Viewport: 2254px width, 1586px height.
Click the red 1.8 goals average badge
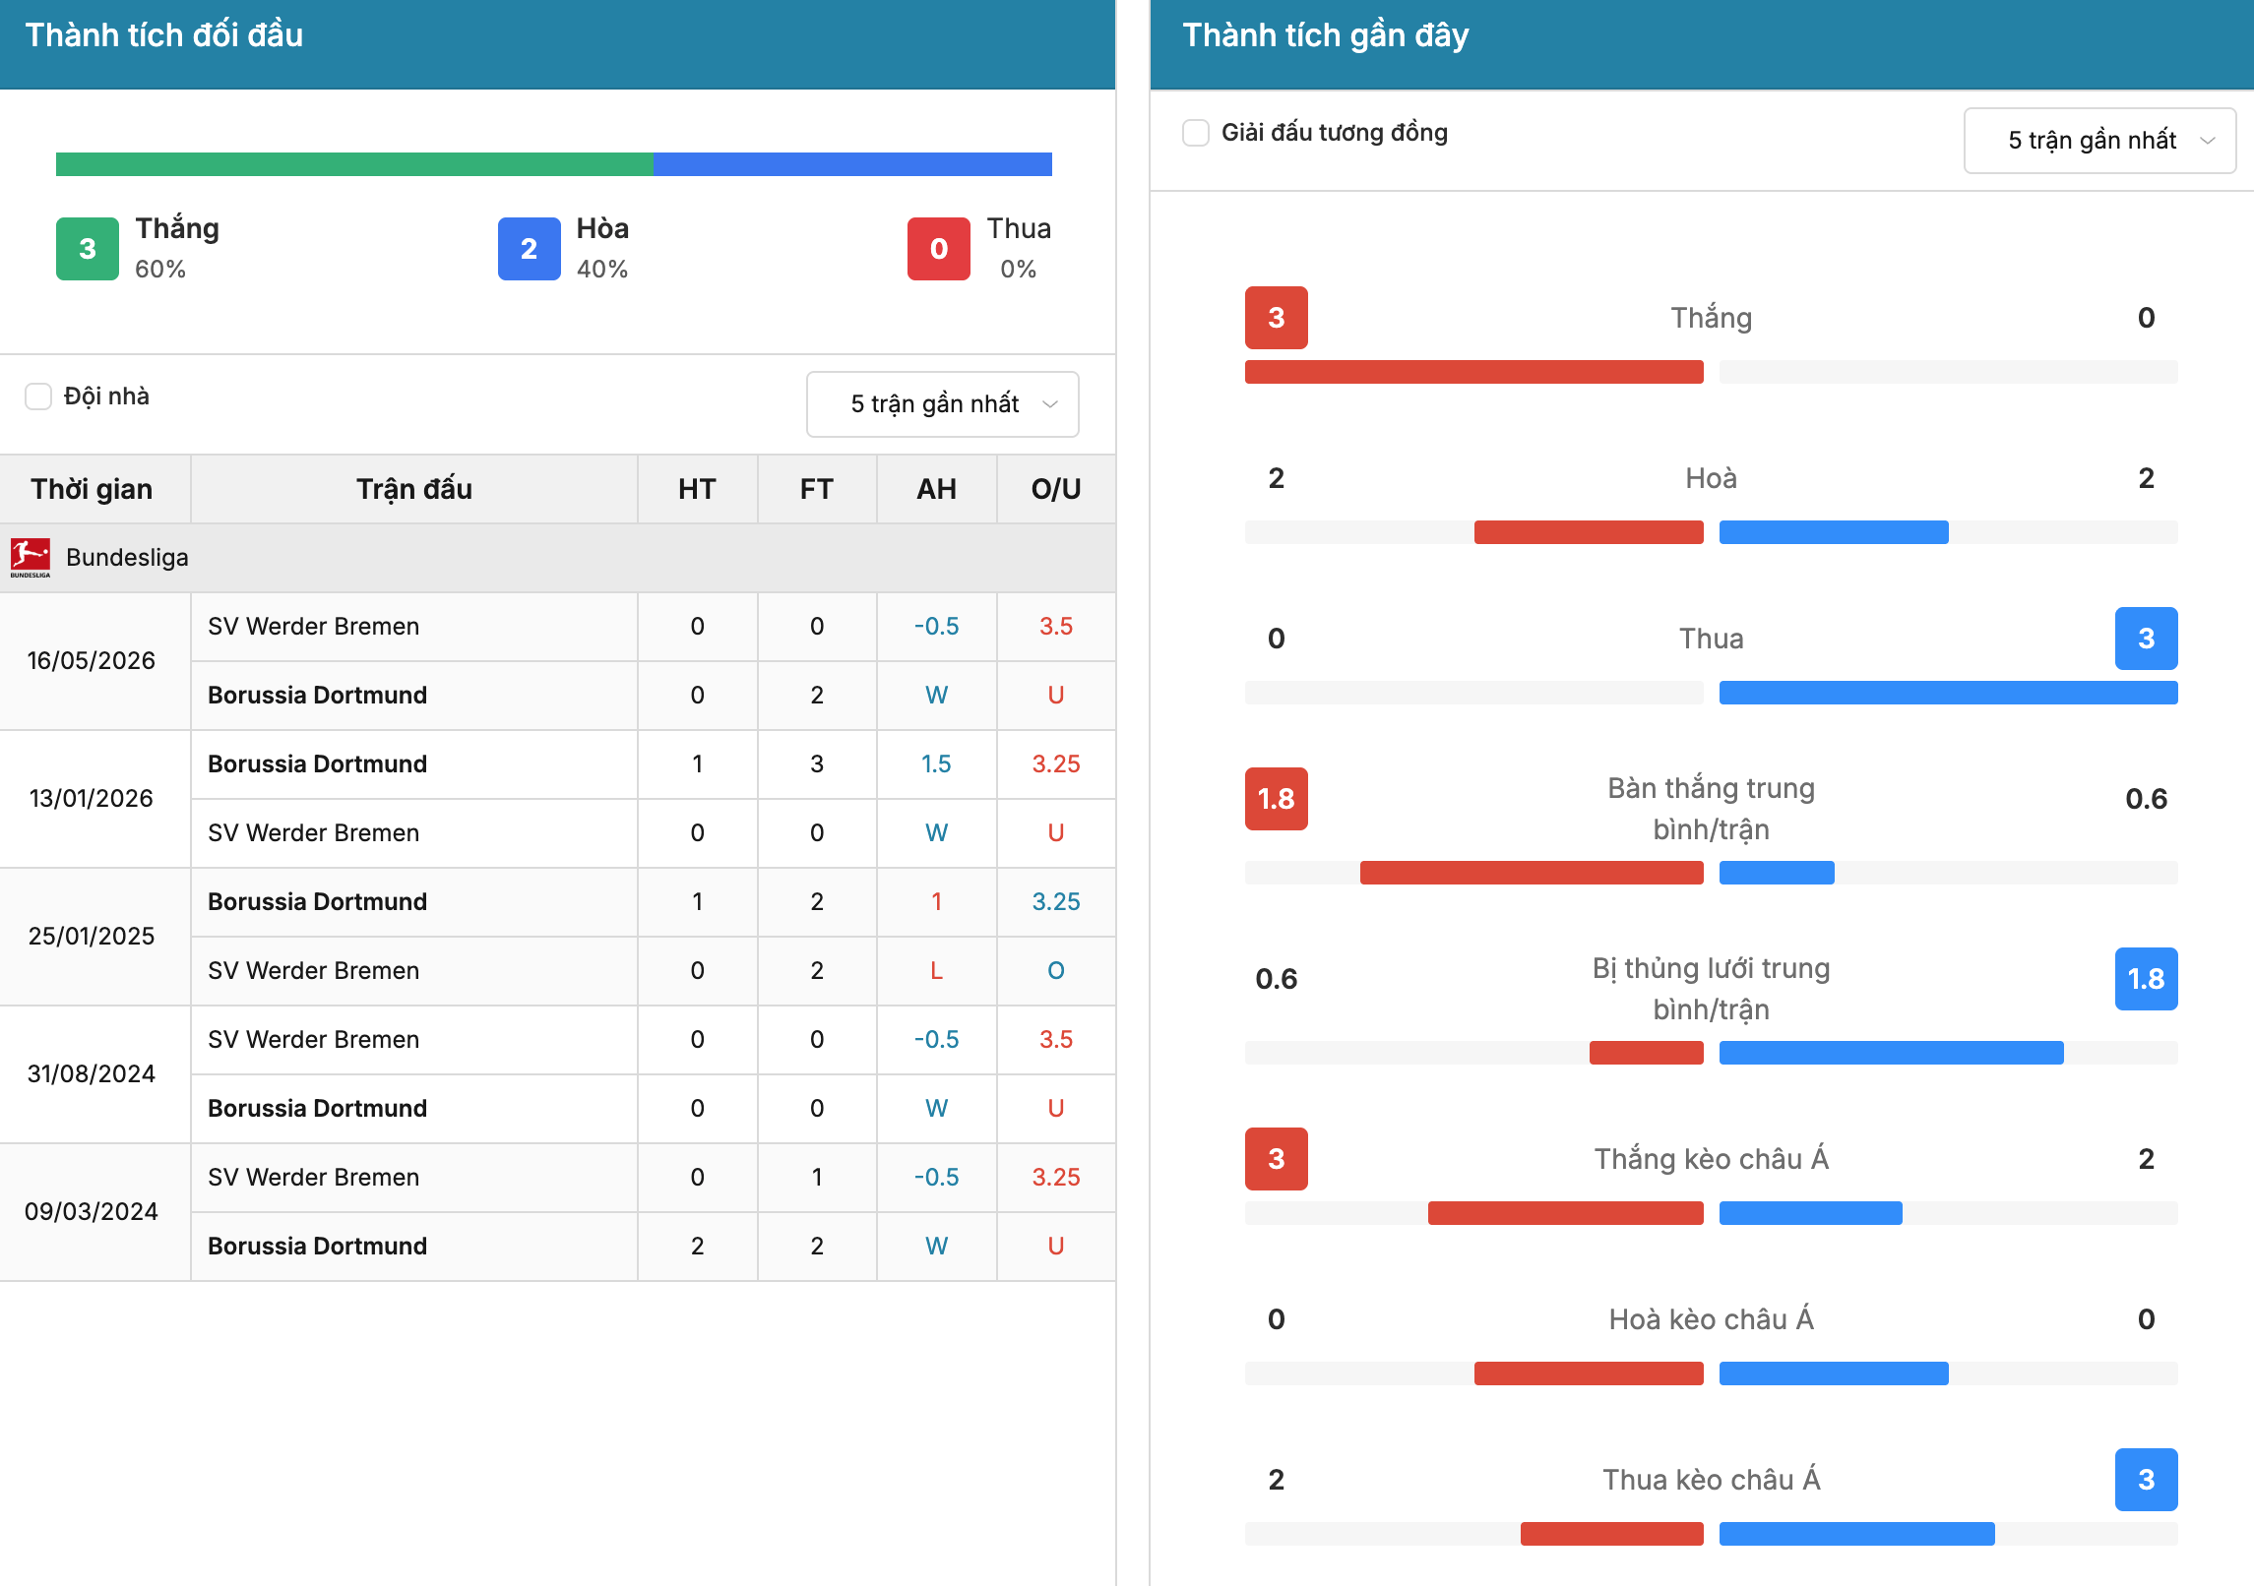1277,799
